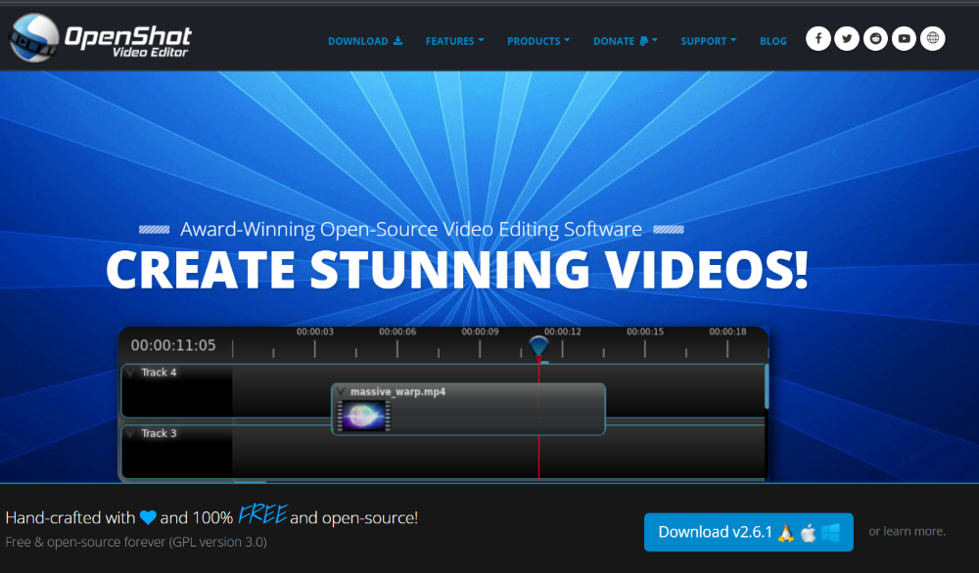Click the 00:00:09 ruler label
The width and height of the screenshot is (979, 573).
tap(480, 331)
